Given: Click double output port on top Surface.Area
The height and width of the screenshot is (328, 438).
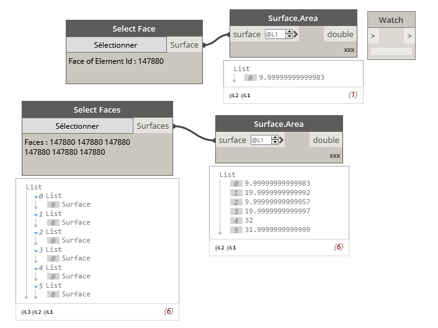Looking at the screenshot, I should point(340,35).
